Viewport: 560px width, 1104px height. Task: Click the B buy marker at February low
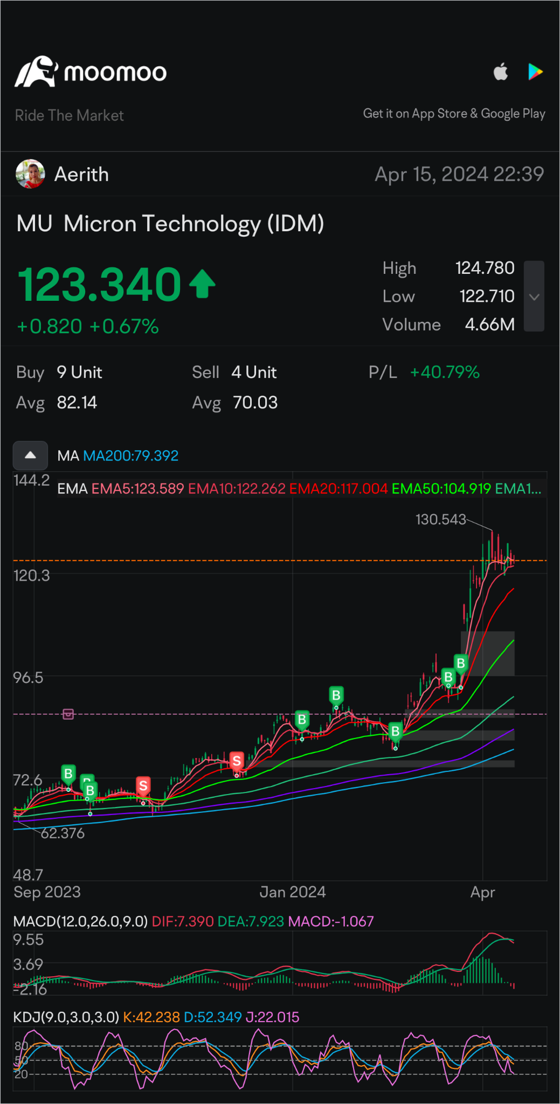click(x=395, y=732)
